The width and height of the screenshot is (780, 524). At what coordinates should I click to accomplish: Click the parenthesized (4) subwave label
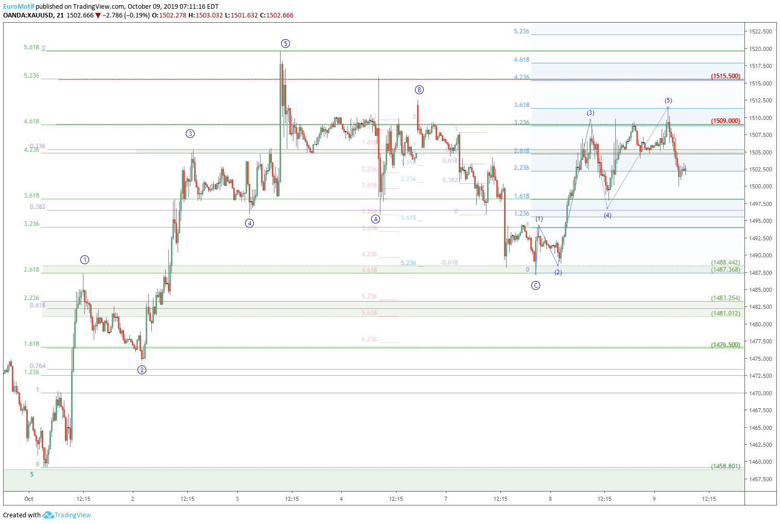pos(608,215)
